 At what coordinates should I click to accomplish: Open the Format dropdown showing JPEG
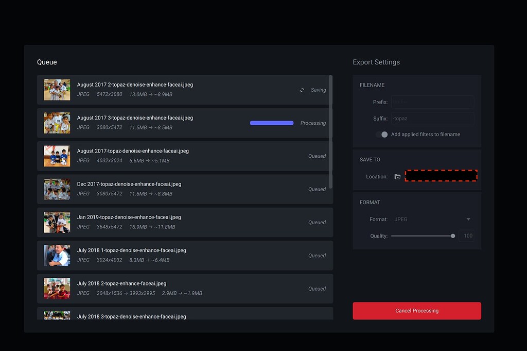432,219
